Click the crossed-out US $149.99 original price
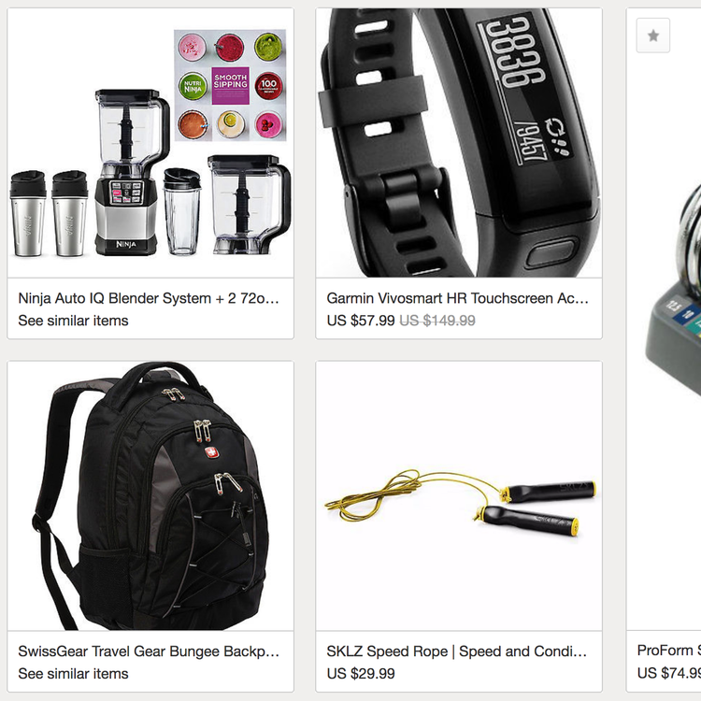This screenshot has width=701, height=701. (437, 321)
